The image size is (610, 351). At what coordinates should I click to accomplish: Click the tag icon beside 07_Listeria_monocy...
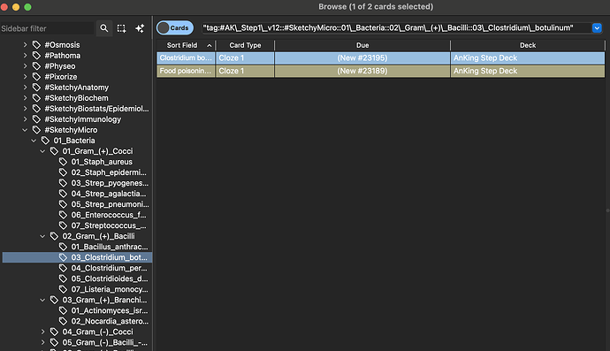(63, 289)
